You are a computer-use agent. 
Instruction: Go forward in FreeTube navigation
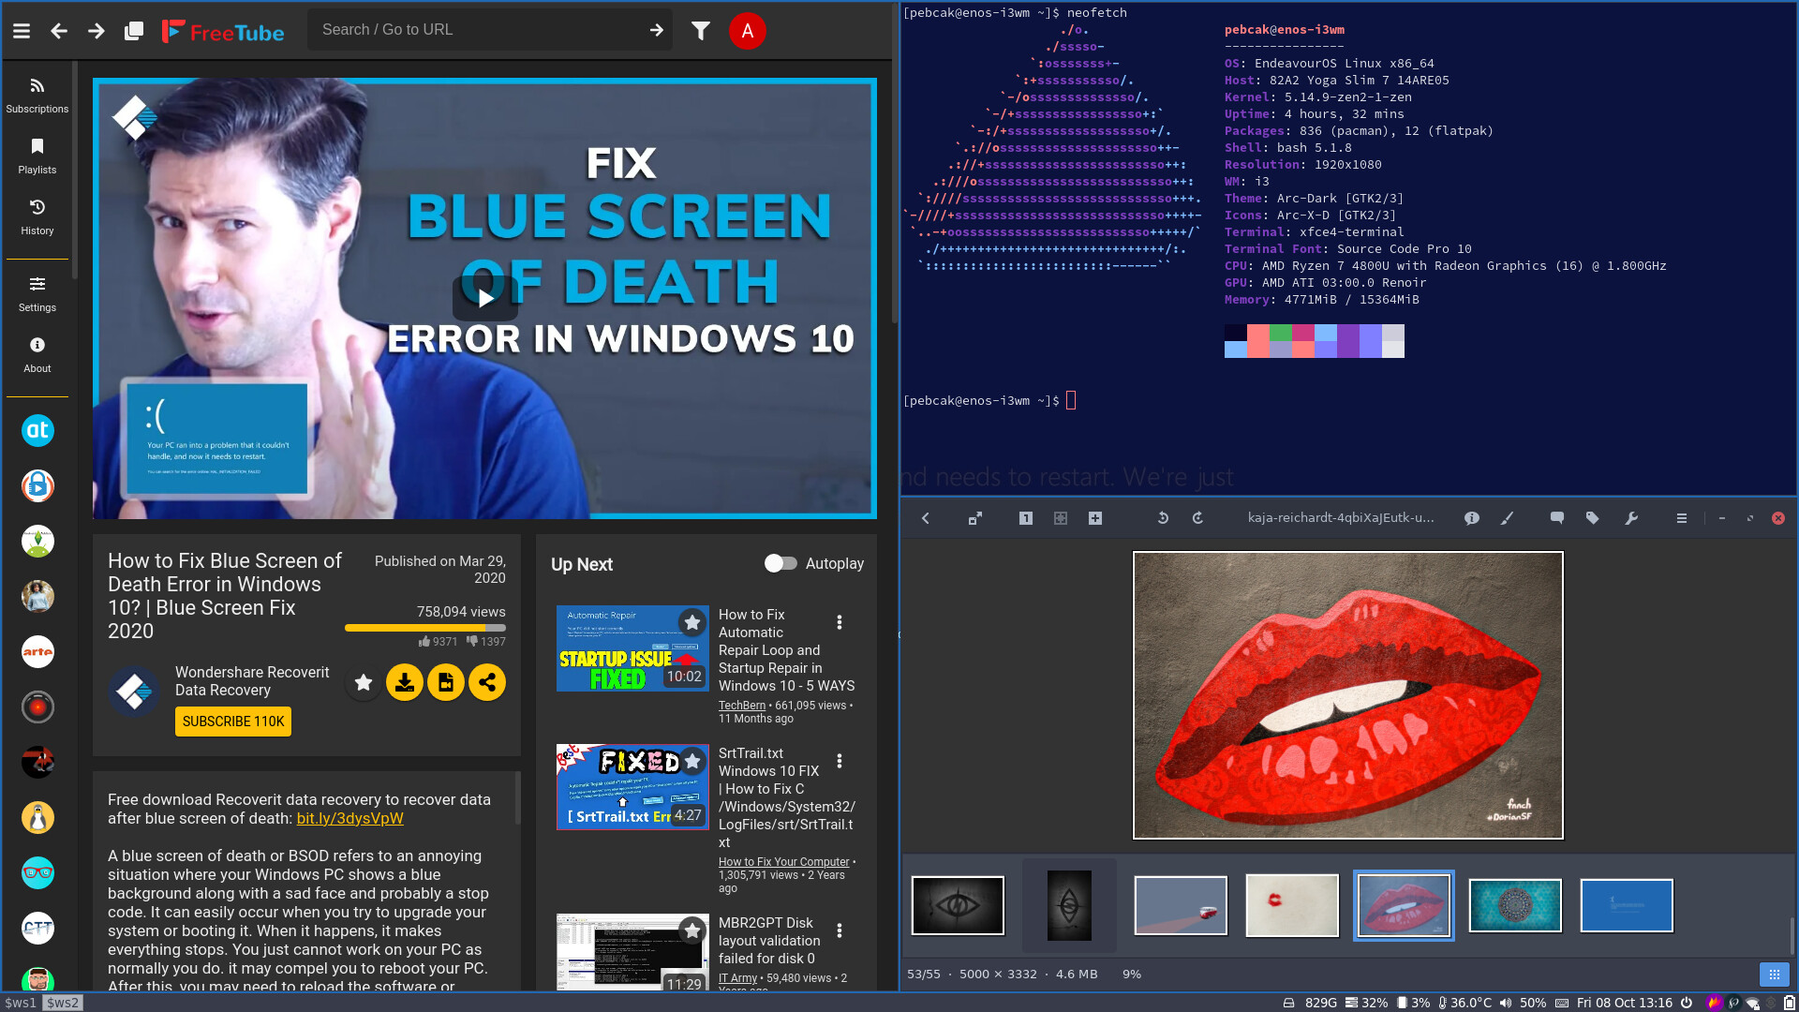tap(97, 31)
